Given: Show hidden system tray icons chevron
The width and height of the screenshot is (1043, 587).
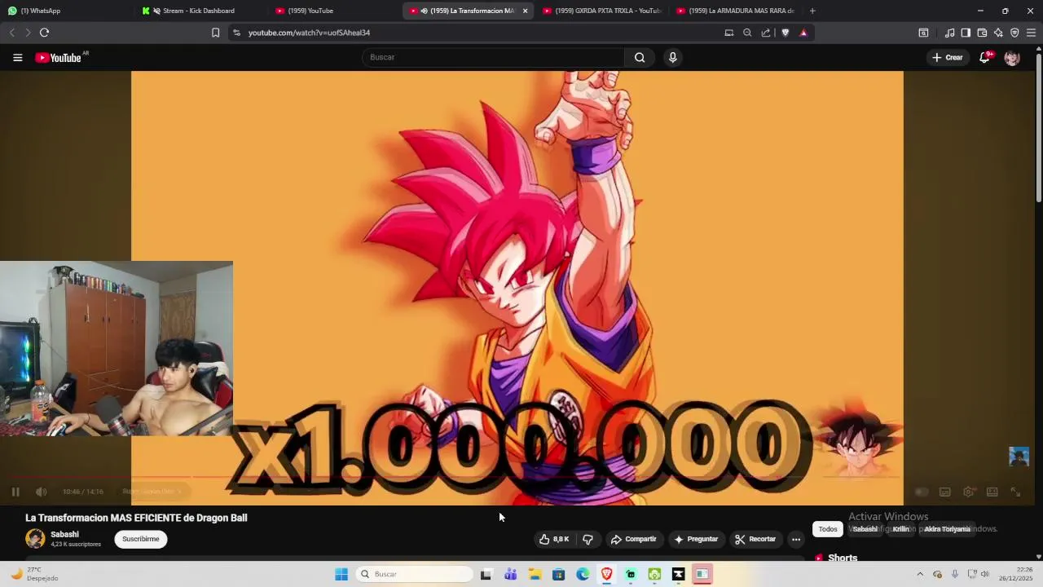Looking at the screenshot, I should coord(920,574).
